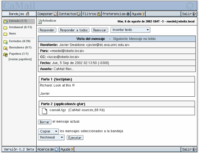The image size is (199, 153).
Task: Open the freshmeat destination folder dropdown
Action: coord(51,137)
